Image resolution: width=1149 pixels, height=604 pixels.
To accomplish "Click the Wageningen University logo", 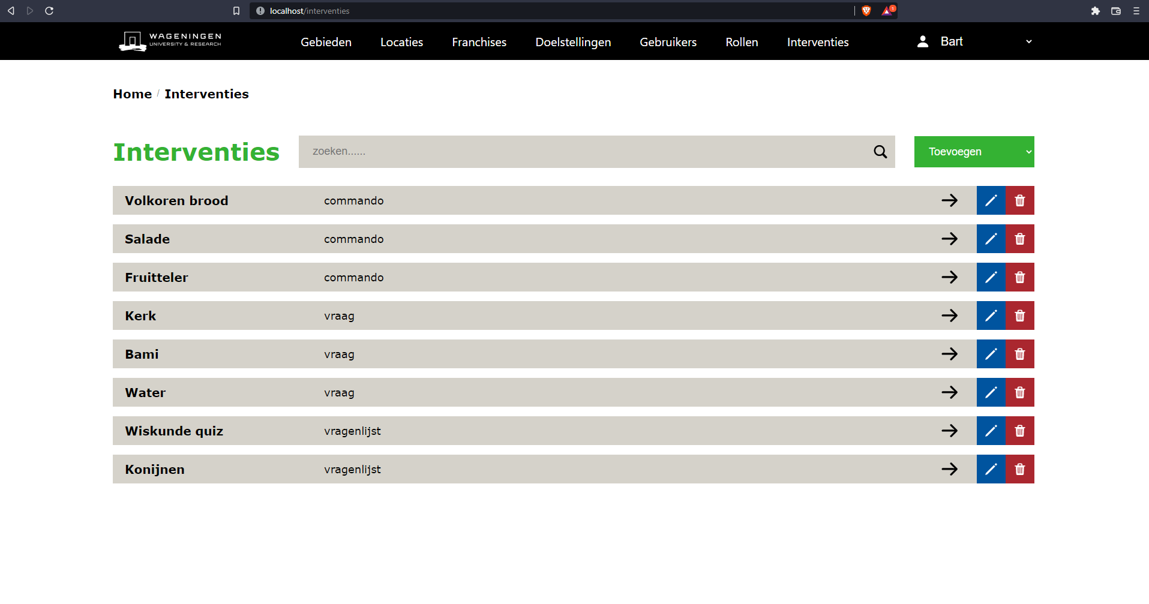I will point(170,41).
